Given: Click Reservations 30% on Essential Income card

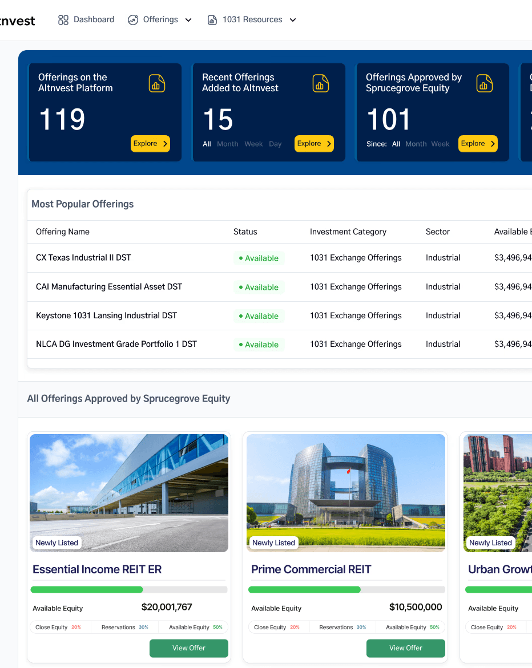Looking at the screenshot, I should click(125, 627).
